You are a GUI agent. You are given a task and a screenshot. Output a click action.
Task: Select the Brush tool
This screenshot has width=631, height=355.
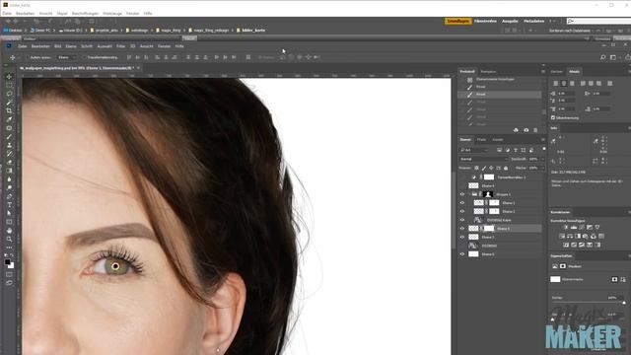coord(9,136)
